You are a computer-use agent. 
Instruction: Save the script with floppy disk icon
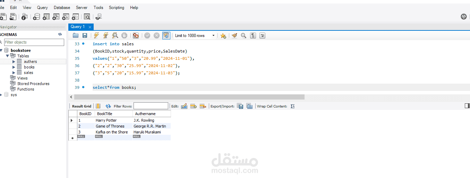[x=85, y=35]
